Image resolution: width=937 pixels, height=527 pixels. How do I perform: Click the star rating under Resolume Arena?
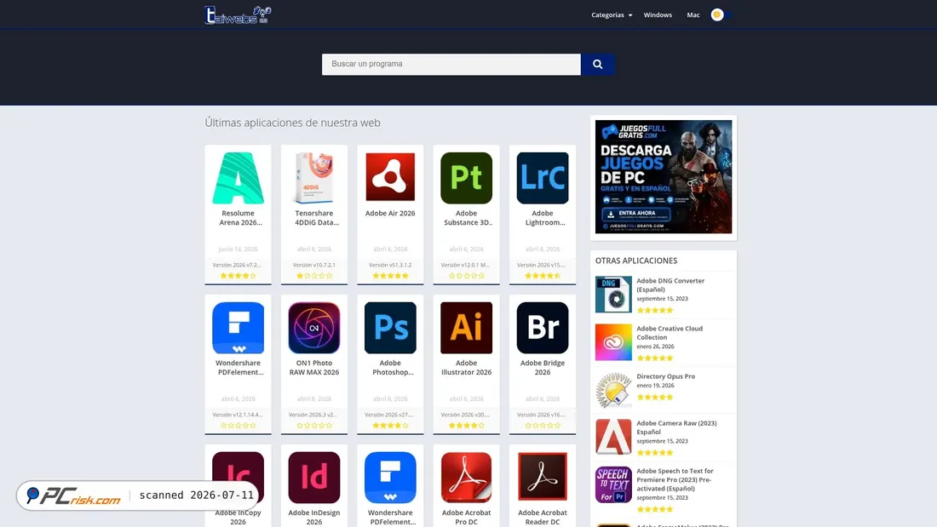pyautogui.click(x=238, y=276)
